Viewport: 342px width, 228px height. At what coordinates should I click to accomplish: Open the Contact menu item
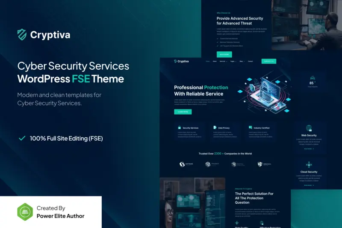click(x=251, y=61)
